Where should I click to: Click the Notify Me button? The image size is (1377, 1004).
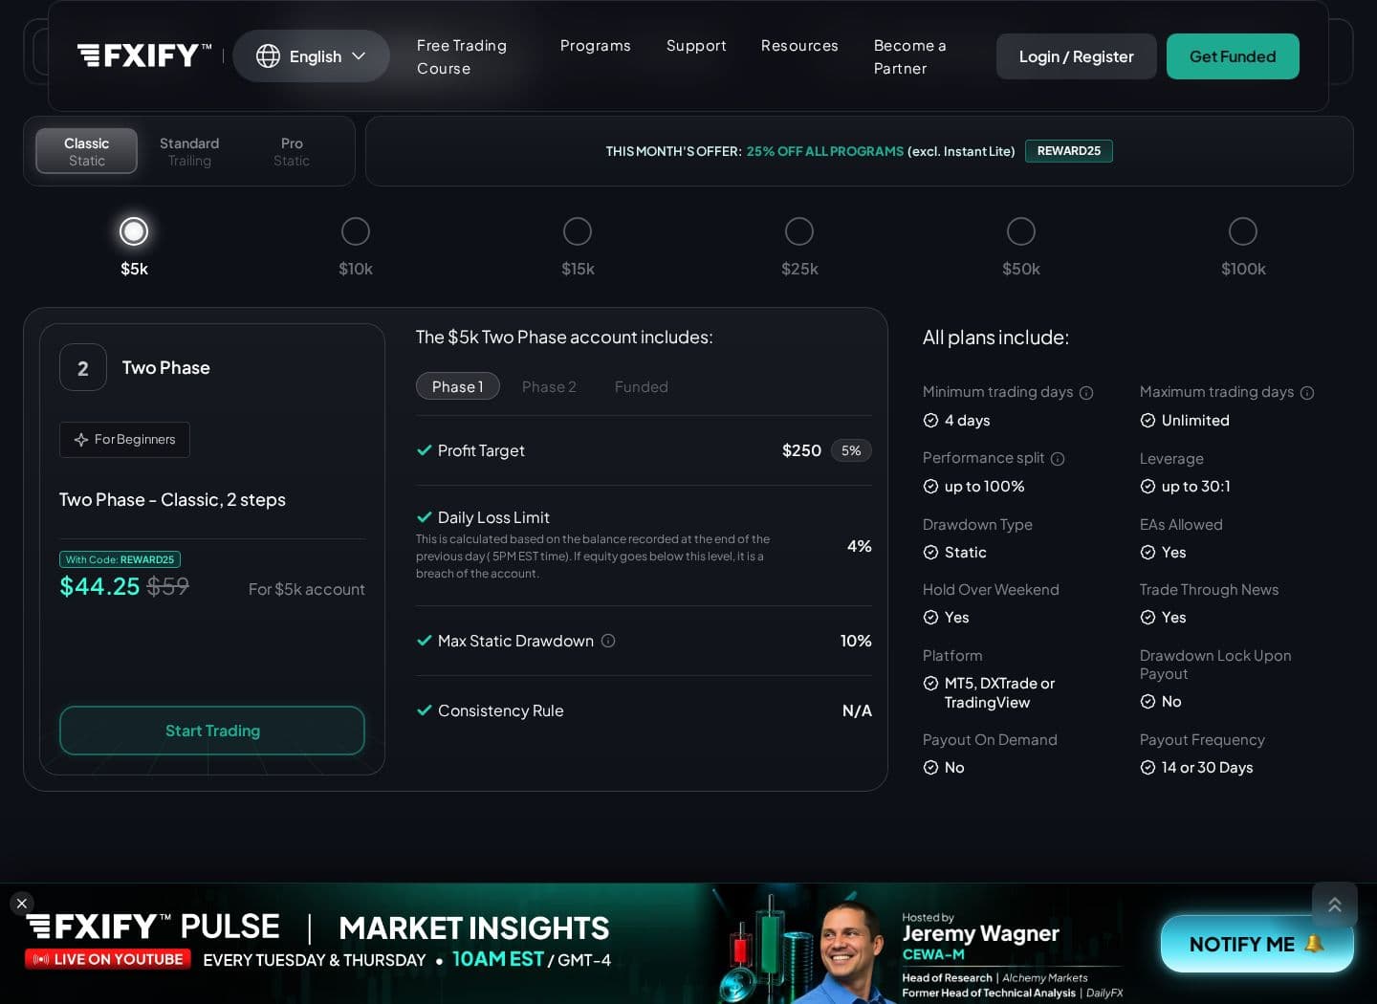pos(1257,944)
